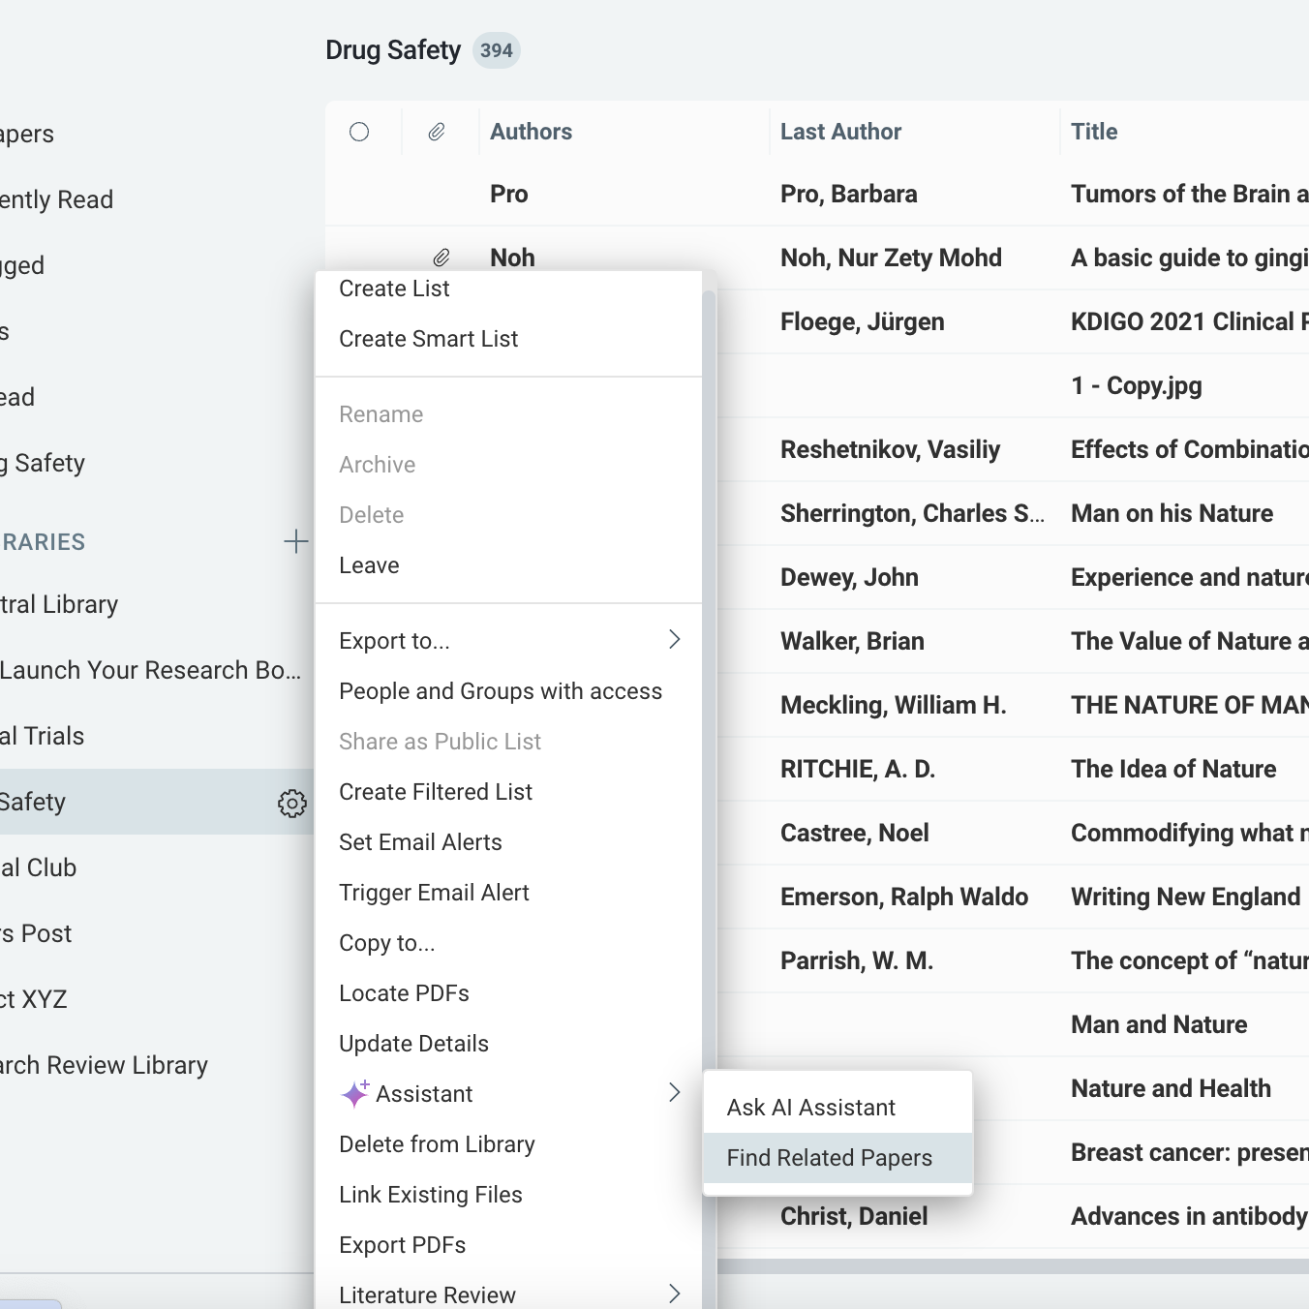This screenshot has width=1309, height=1309.
Task: Click Update Details
Action: point(413,1043)
